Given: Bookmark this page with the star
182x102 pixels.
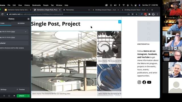Looking at the screenshot, I should (x=136, y=14).
